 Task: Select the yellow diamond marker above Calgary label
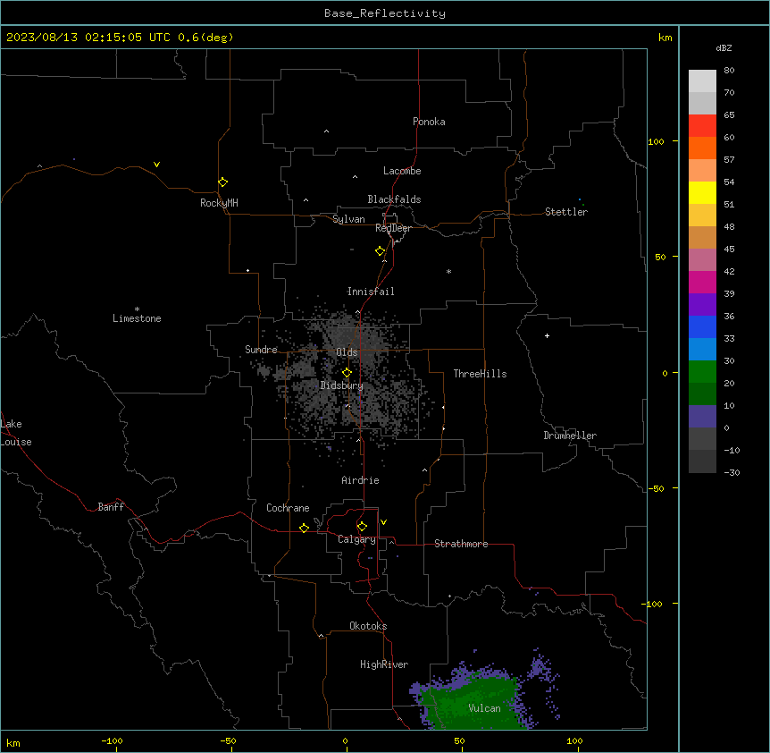(x=362, y=527)
